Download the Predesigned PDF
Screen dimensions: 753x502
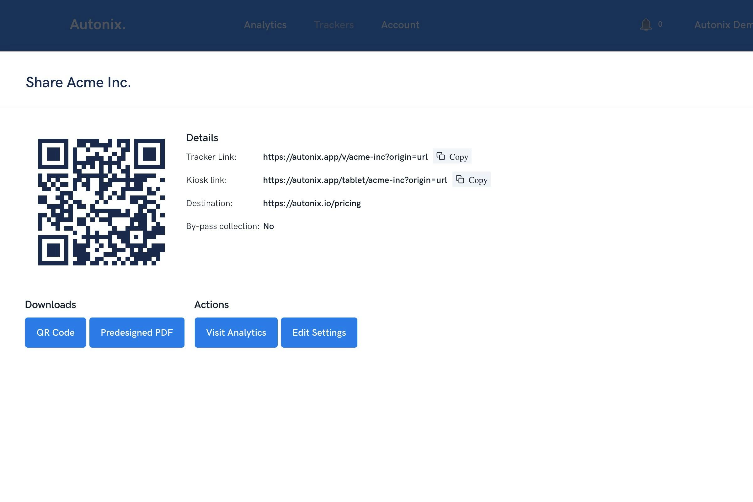(137, 332)
